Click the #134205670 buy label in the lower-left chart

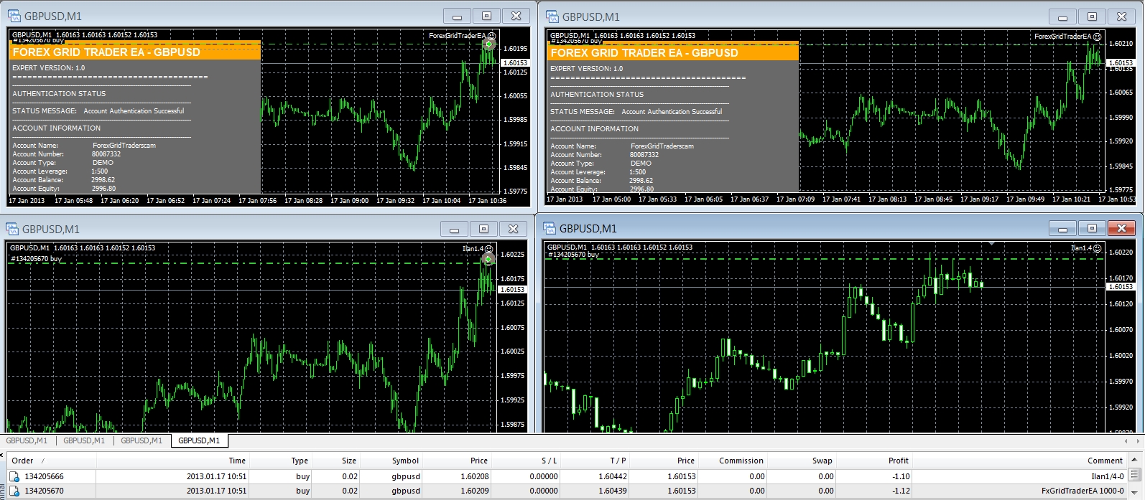(36, 258)
